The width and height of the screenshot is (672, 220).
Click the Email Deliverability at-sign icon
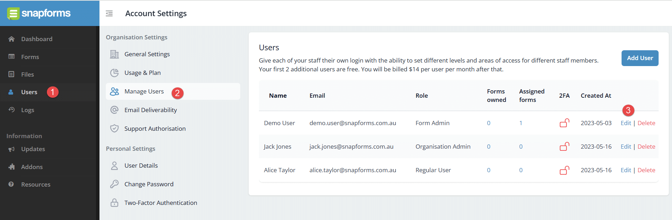coord(114,110)
